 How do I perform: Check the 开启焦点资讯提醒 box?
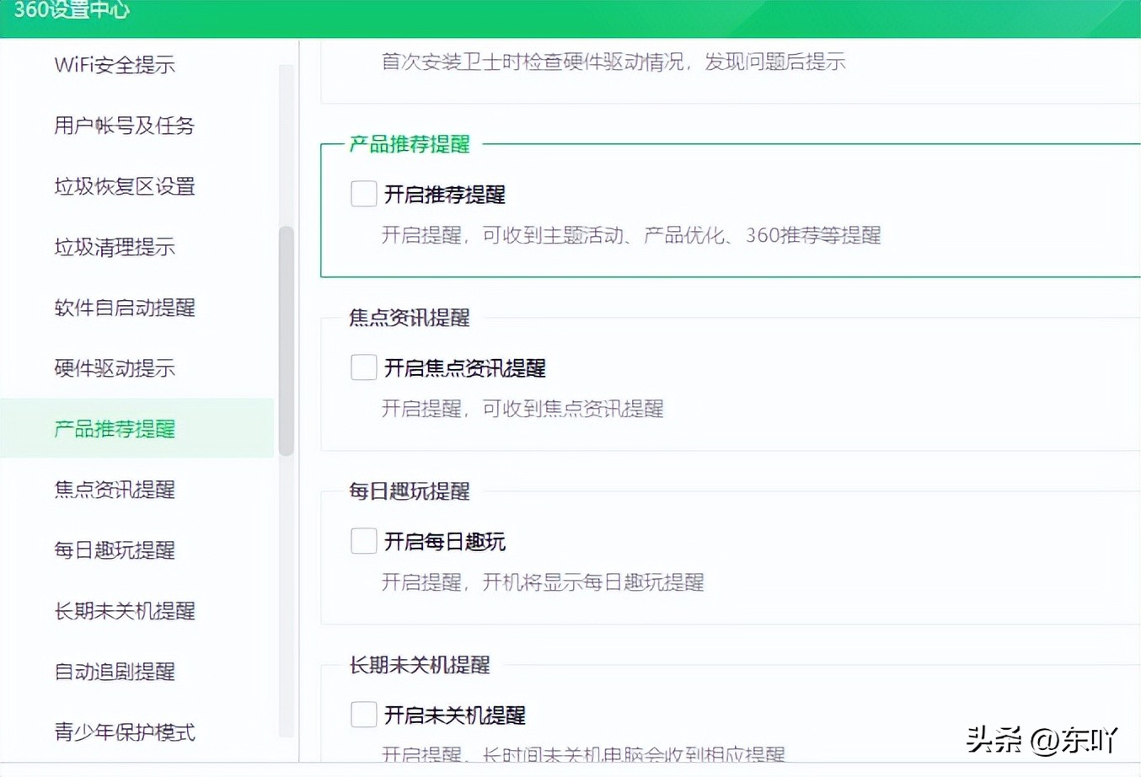pos(362,367)
